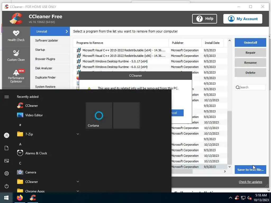Click the C letter group header
The image size is (271, 203).
coord(20,163)
